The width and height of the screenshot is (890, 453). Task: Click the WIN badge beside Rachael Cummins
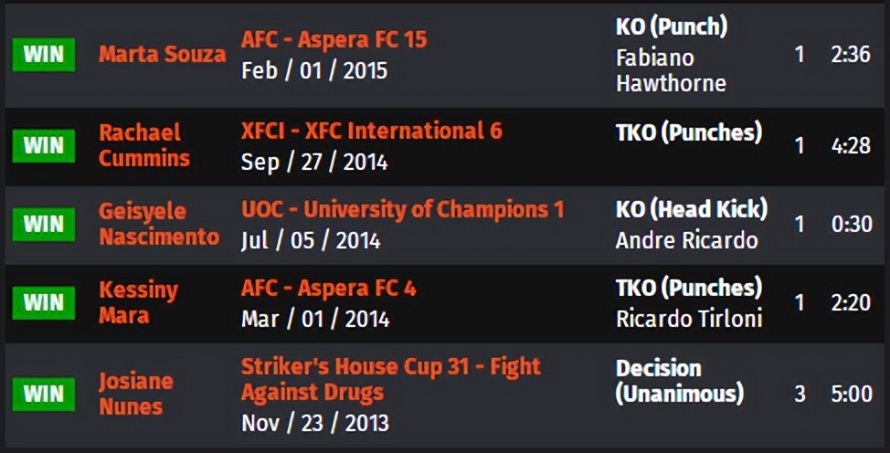pos(43,144)
